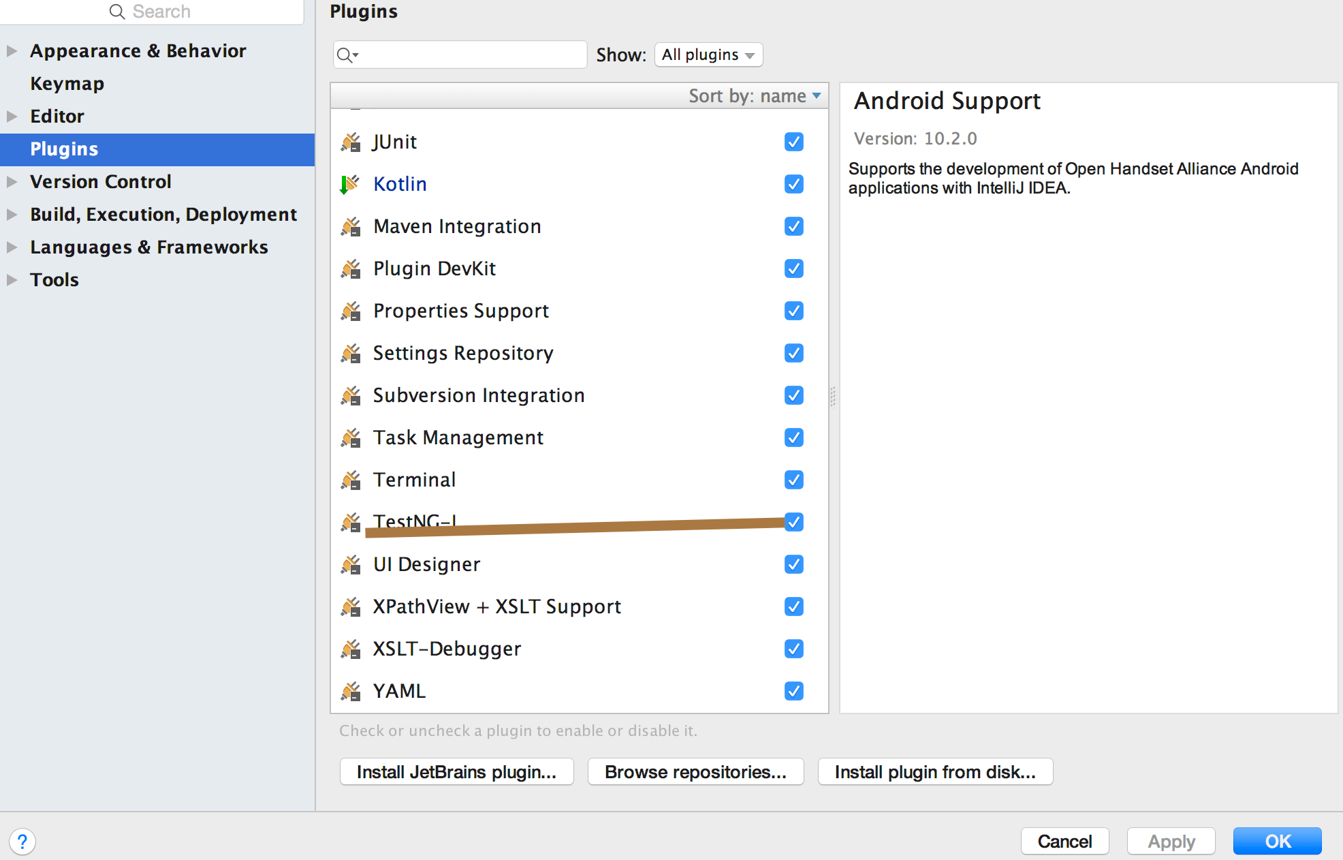Click the Kotlin plugin update icon
Viewport: 1343px width, 860px height.
(x=349, y=185)
